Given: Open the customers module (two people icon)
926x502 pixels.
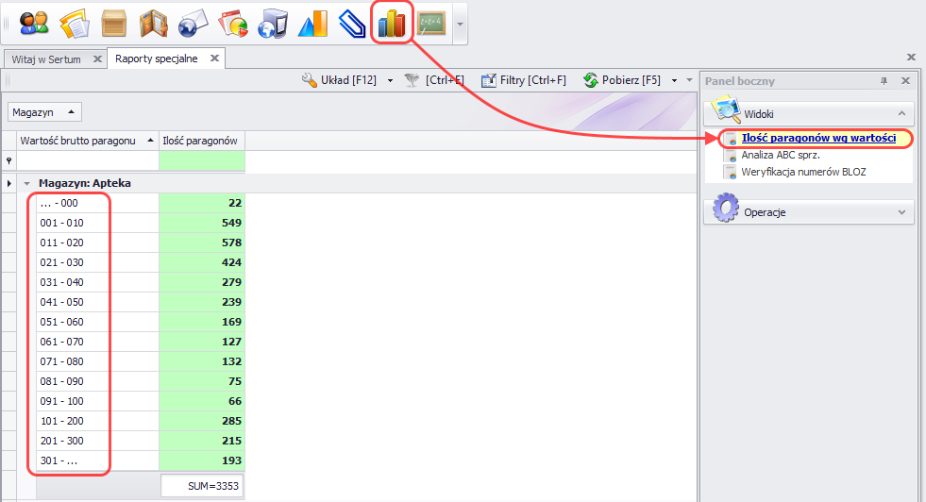Looking at the screenshot, I should point(33,22).
